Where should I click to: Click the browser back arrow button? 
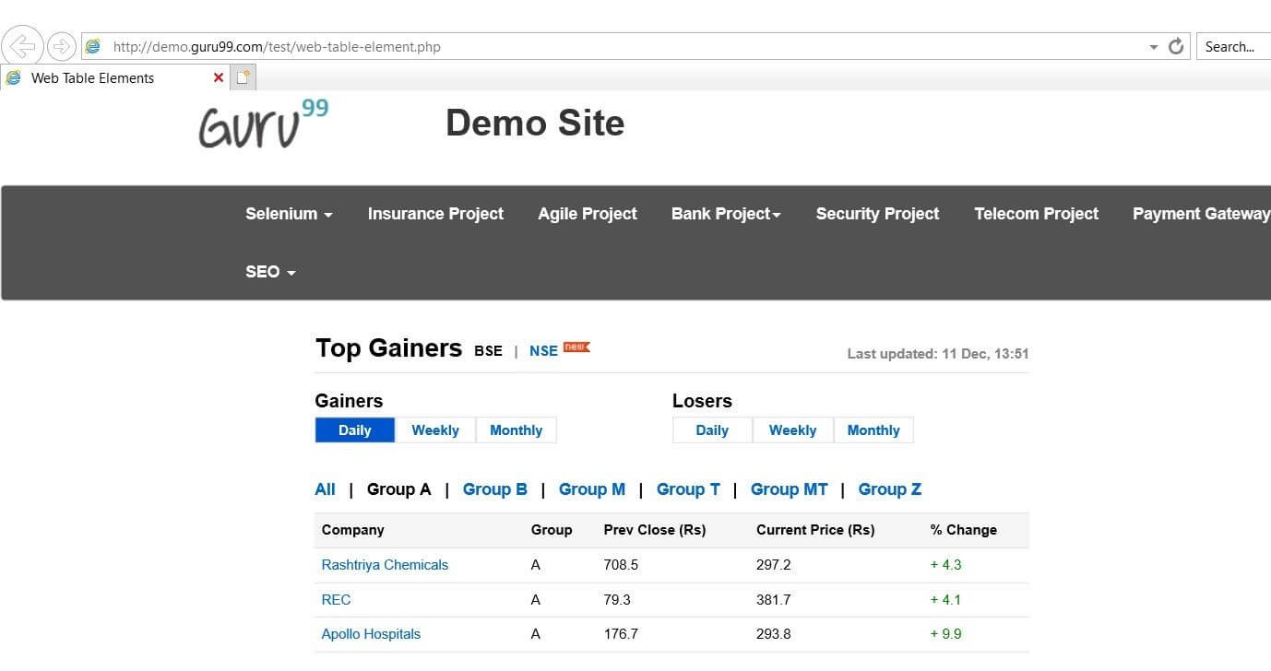[22, 45]
